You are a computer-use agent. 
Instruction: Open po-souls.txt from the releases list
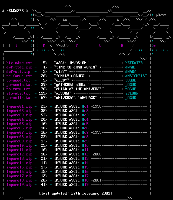click(19, 85)
